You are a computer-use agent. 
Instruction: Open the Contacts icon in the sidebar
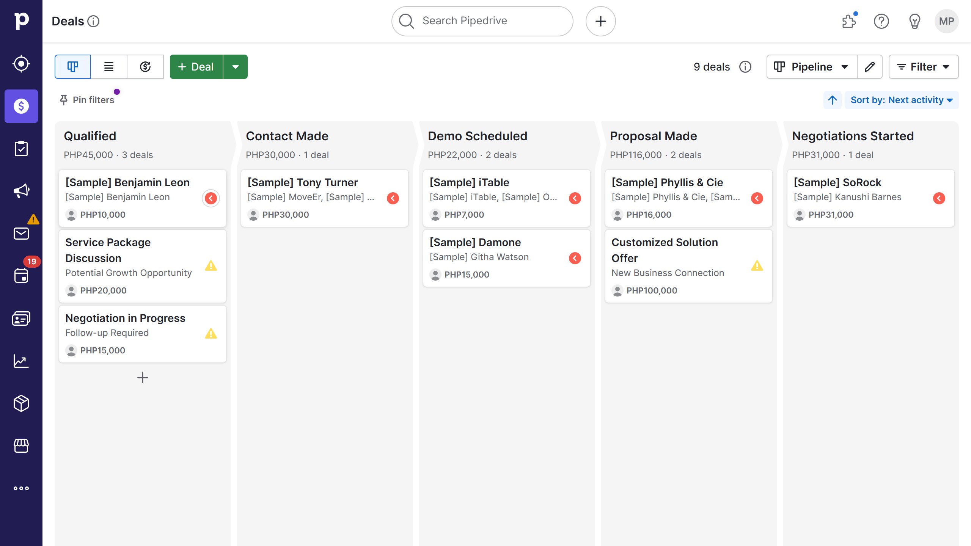point(21,318)
